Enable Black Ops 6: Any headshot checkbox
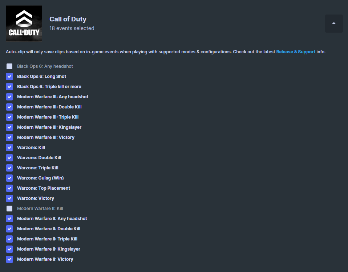 click(x=9, y=66)
